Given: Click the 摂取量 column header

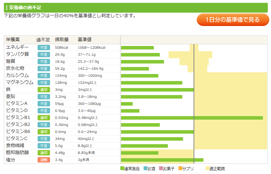Looking at the screenshot, I should pyautogui.click(x=62, y=40).
